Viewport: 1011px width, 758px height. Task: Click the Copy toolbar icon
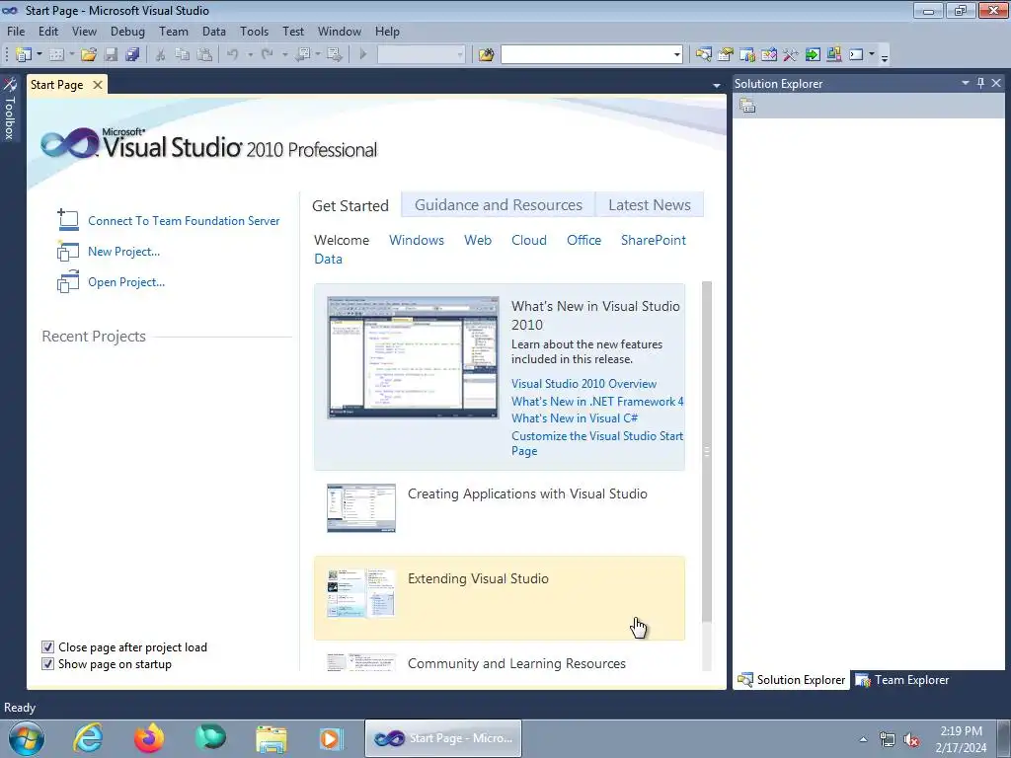(x=183, y=55)
